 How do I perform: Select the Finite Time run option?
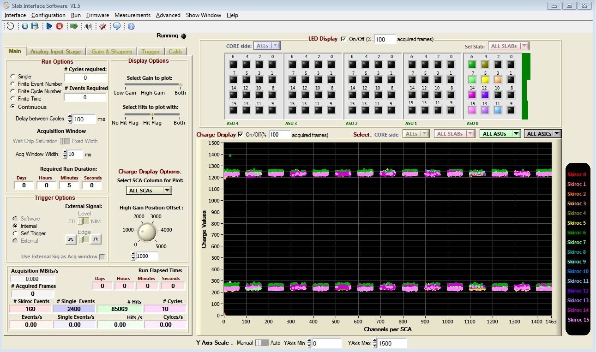click(x=13, y=98)
